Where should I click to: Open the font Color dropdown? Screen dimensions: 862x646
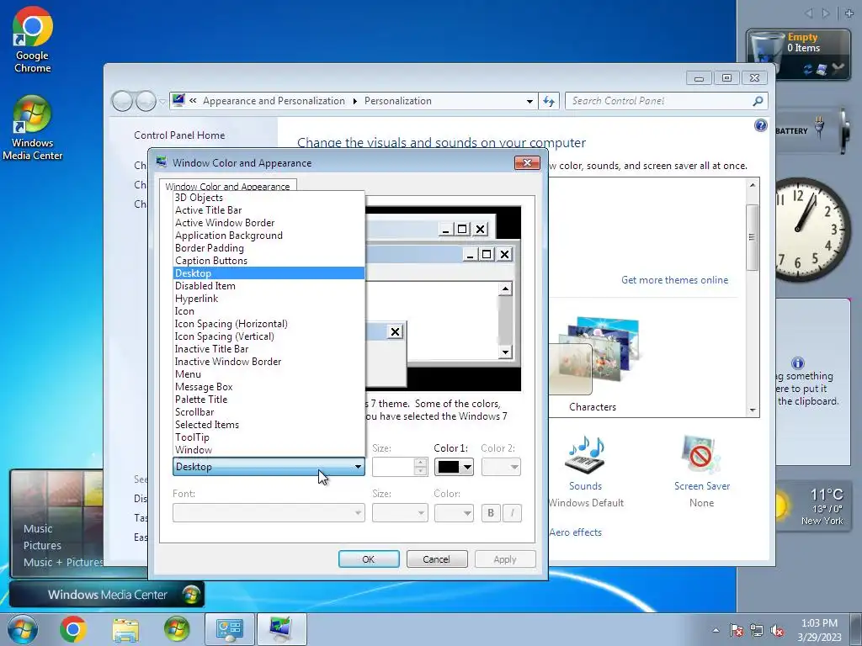pos(454,513)
